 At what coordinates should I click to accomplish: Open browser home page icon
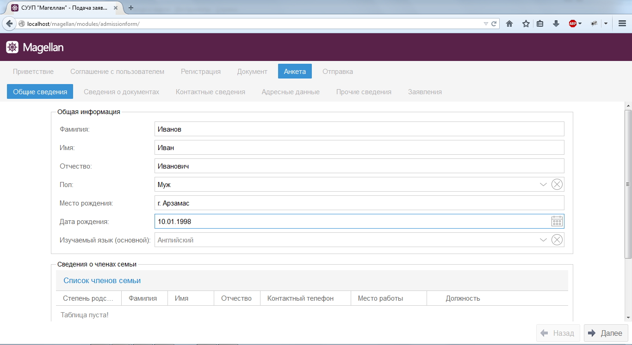point(509,24)
